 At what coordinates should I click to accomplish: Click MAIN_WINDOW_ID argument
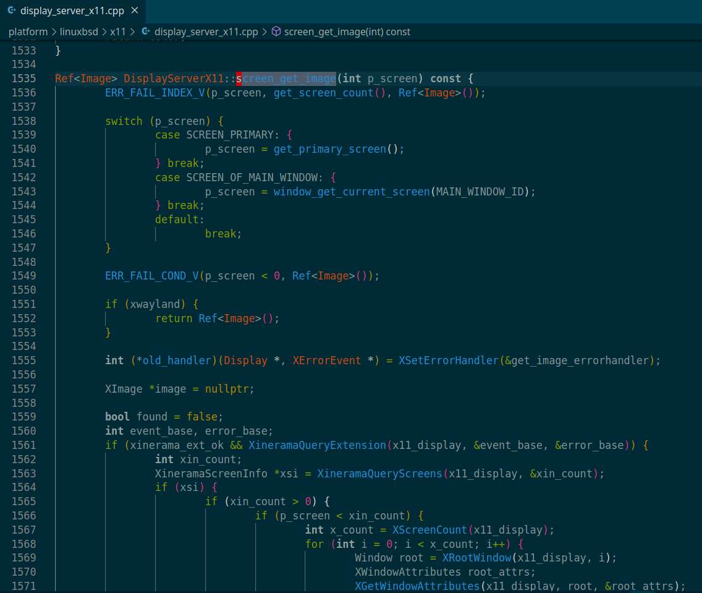(480, 192)
